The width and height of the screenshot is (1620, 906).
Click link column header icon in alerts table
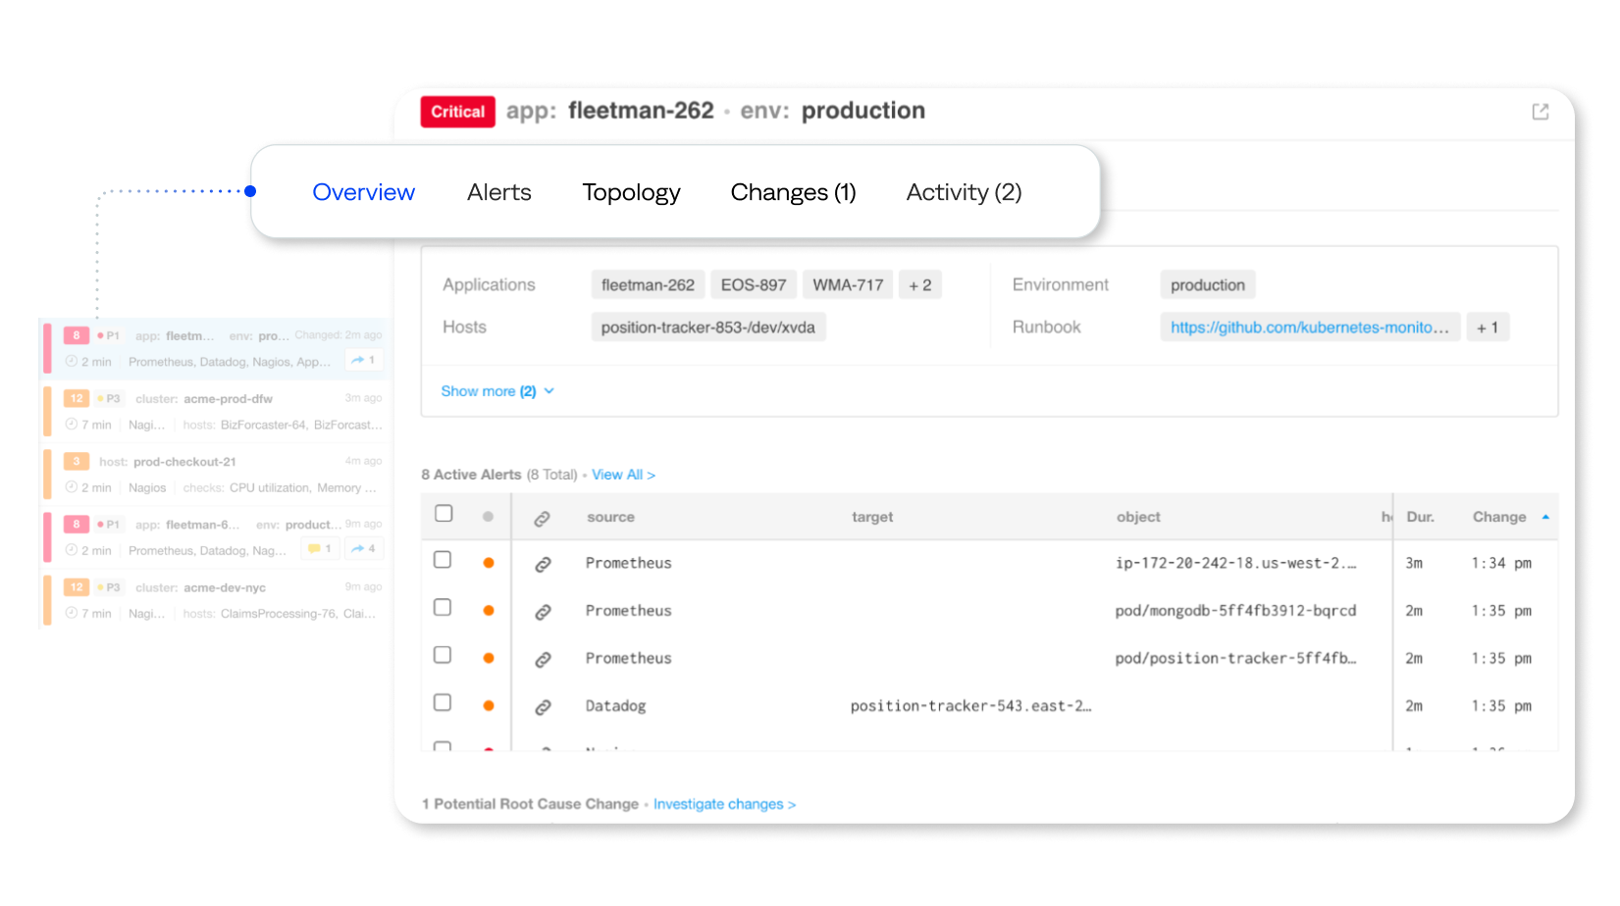coord(542,519)
